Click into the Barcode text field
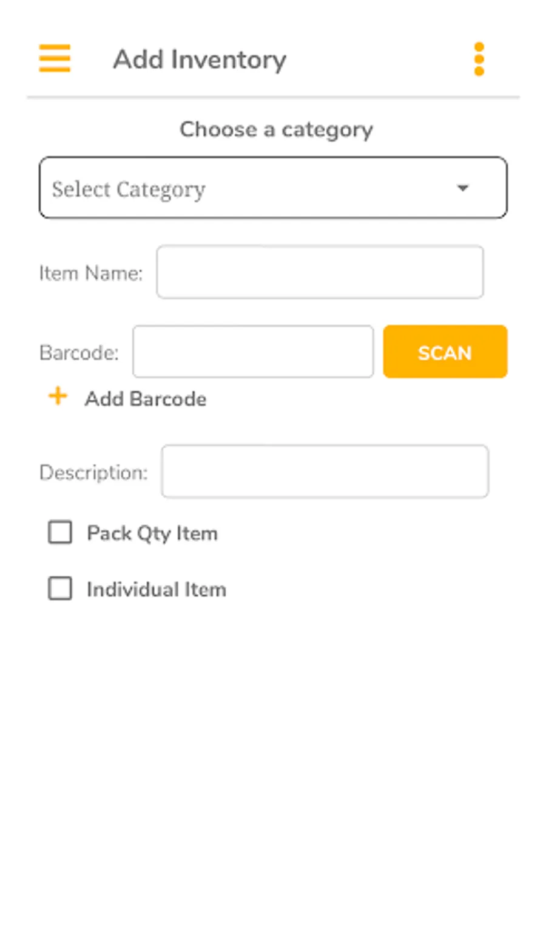This screenshot has height=939, width=546. (253, 352)
